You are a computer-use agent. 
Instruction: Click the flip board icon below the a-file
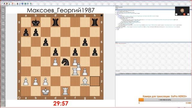[19, 98]
